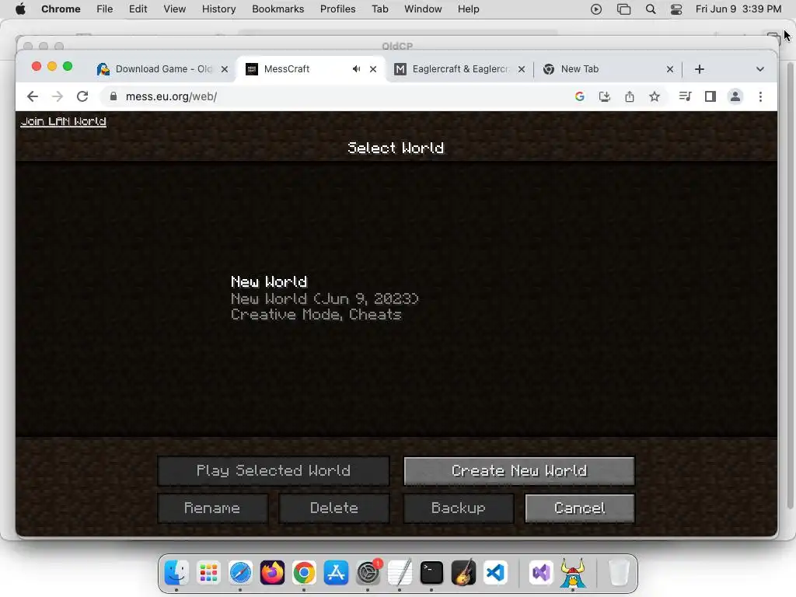Click the address bar URL mess.eu.org/web/
796x597 pixels.
(x=171, y=96)
